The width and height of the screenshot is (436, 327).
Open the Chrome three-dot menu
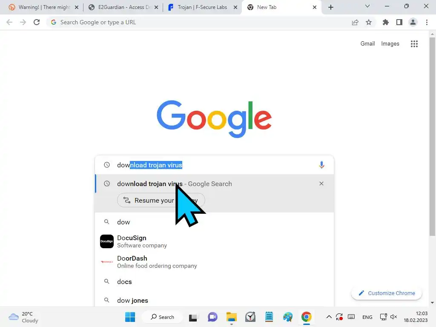coord(427,22)
